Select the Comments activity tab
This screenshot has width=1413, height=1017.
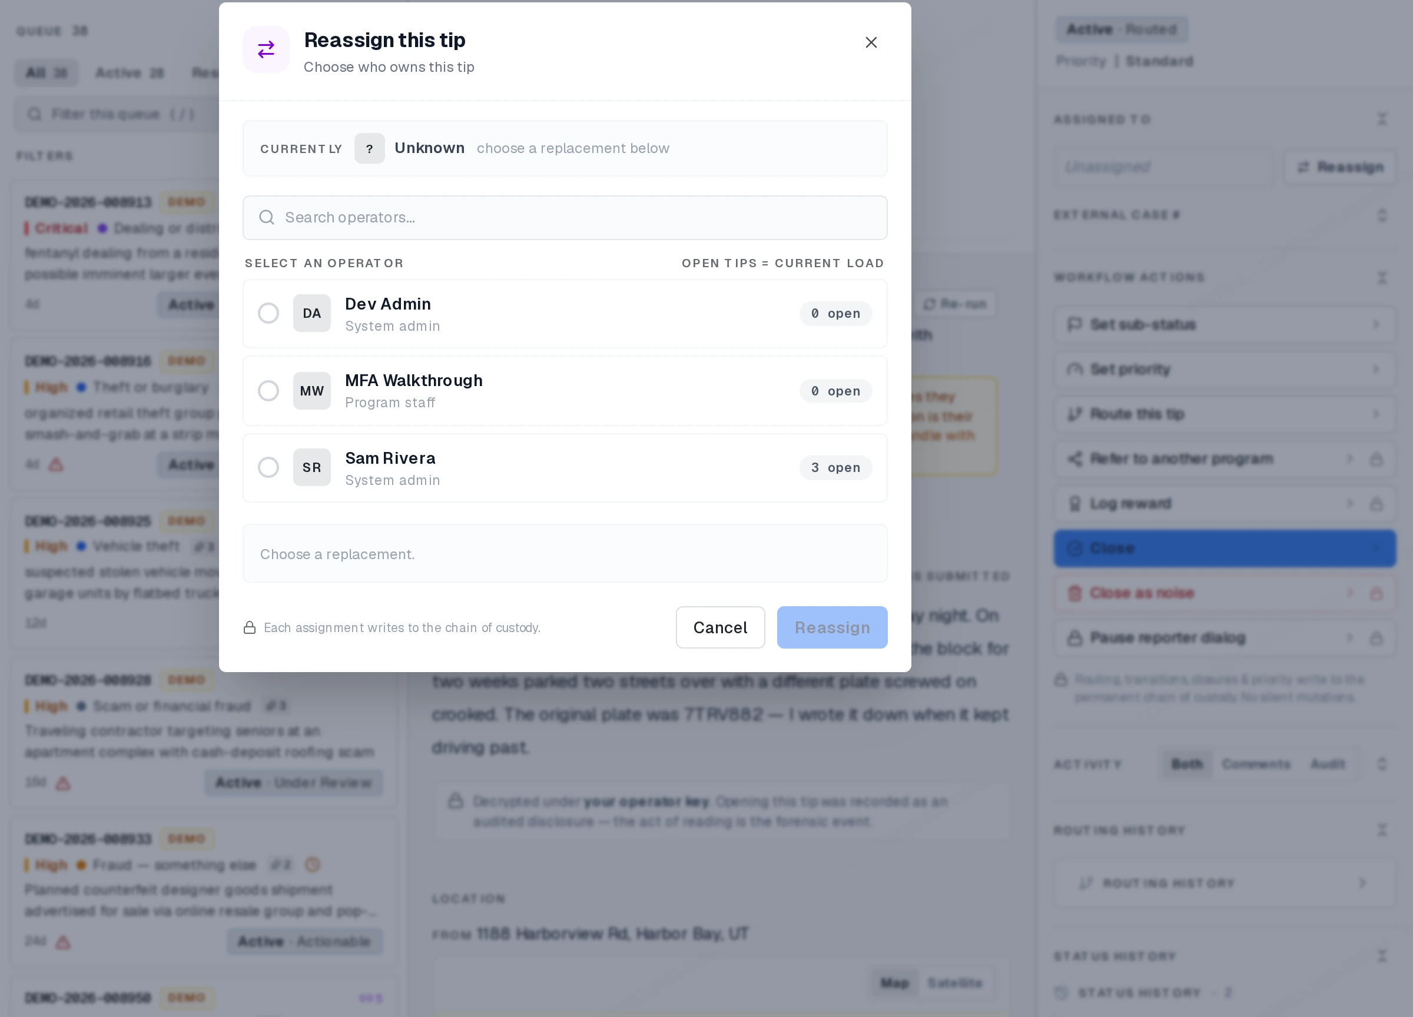point(1256,764)
